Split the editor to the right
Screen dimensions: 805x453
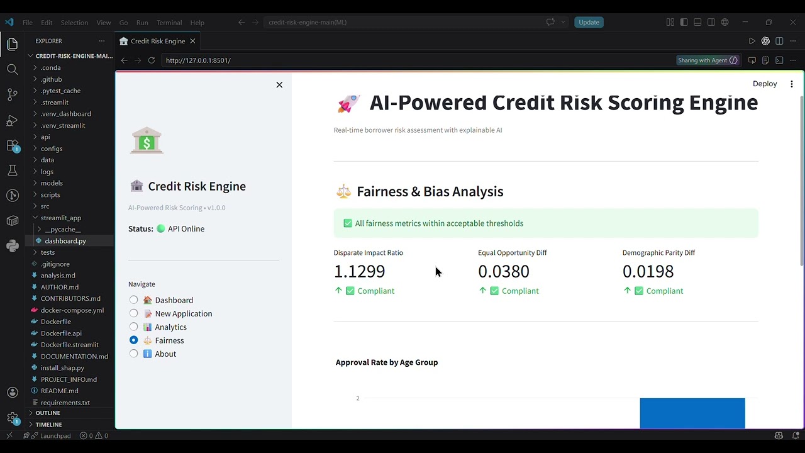tap(779, 41)
